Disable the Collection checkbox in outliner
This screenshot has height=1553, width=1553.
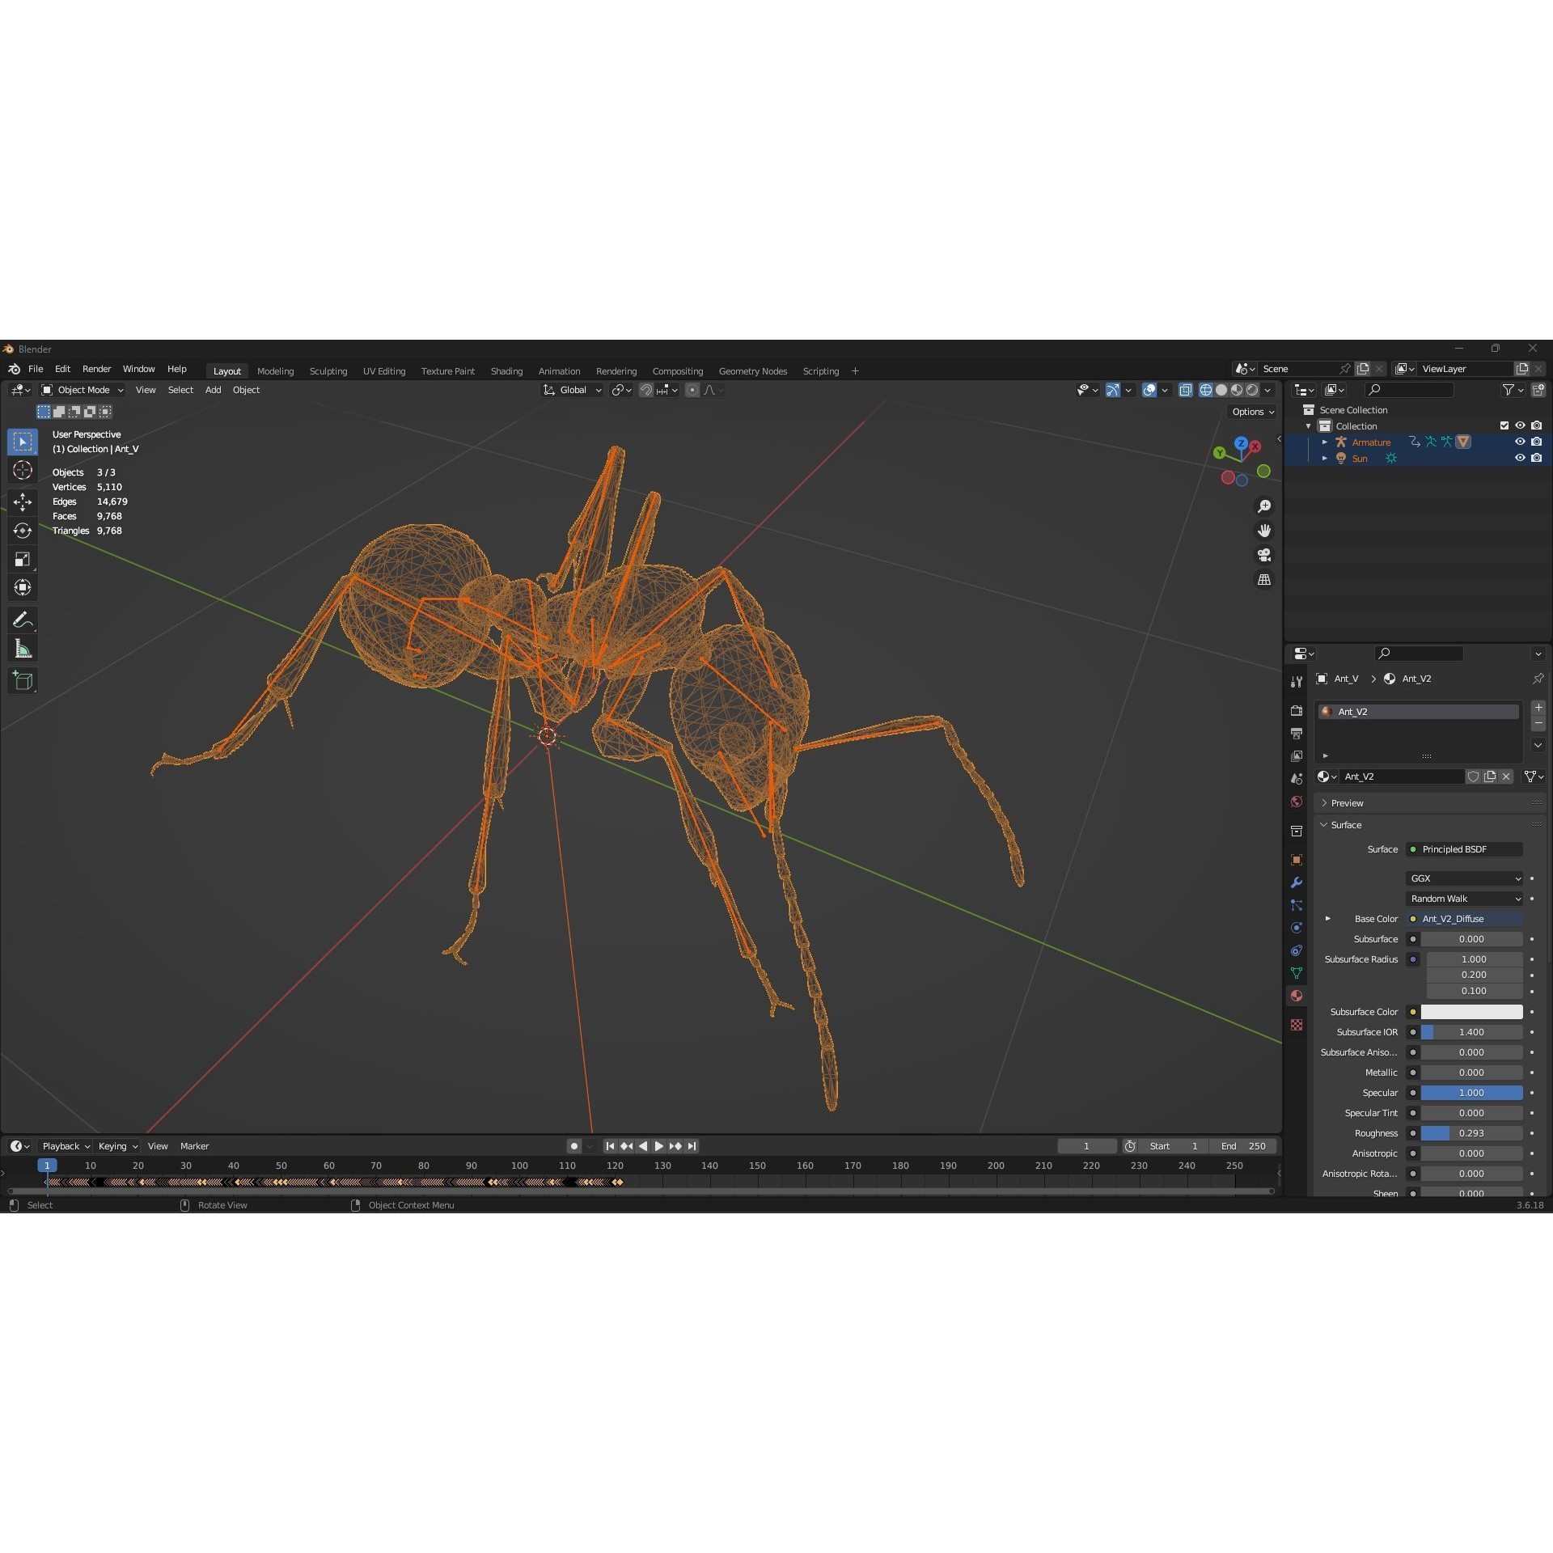point(1504,425)
